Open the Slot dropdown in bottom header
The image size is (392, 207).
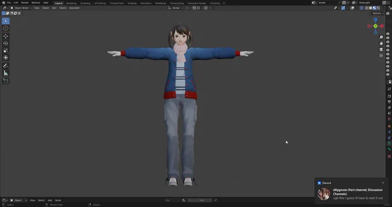[x=172, y=200]
